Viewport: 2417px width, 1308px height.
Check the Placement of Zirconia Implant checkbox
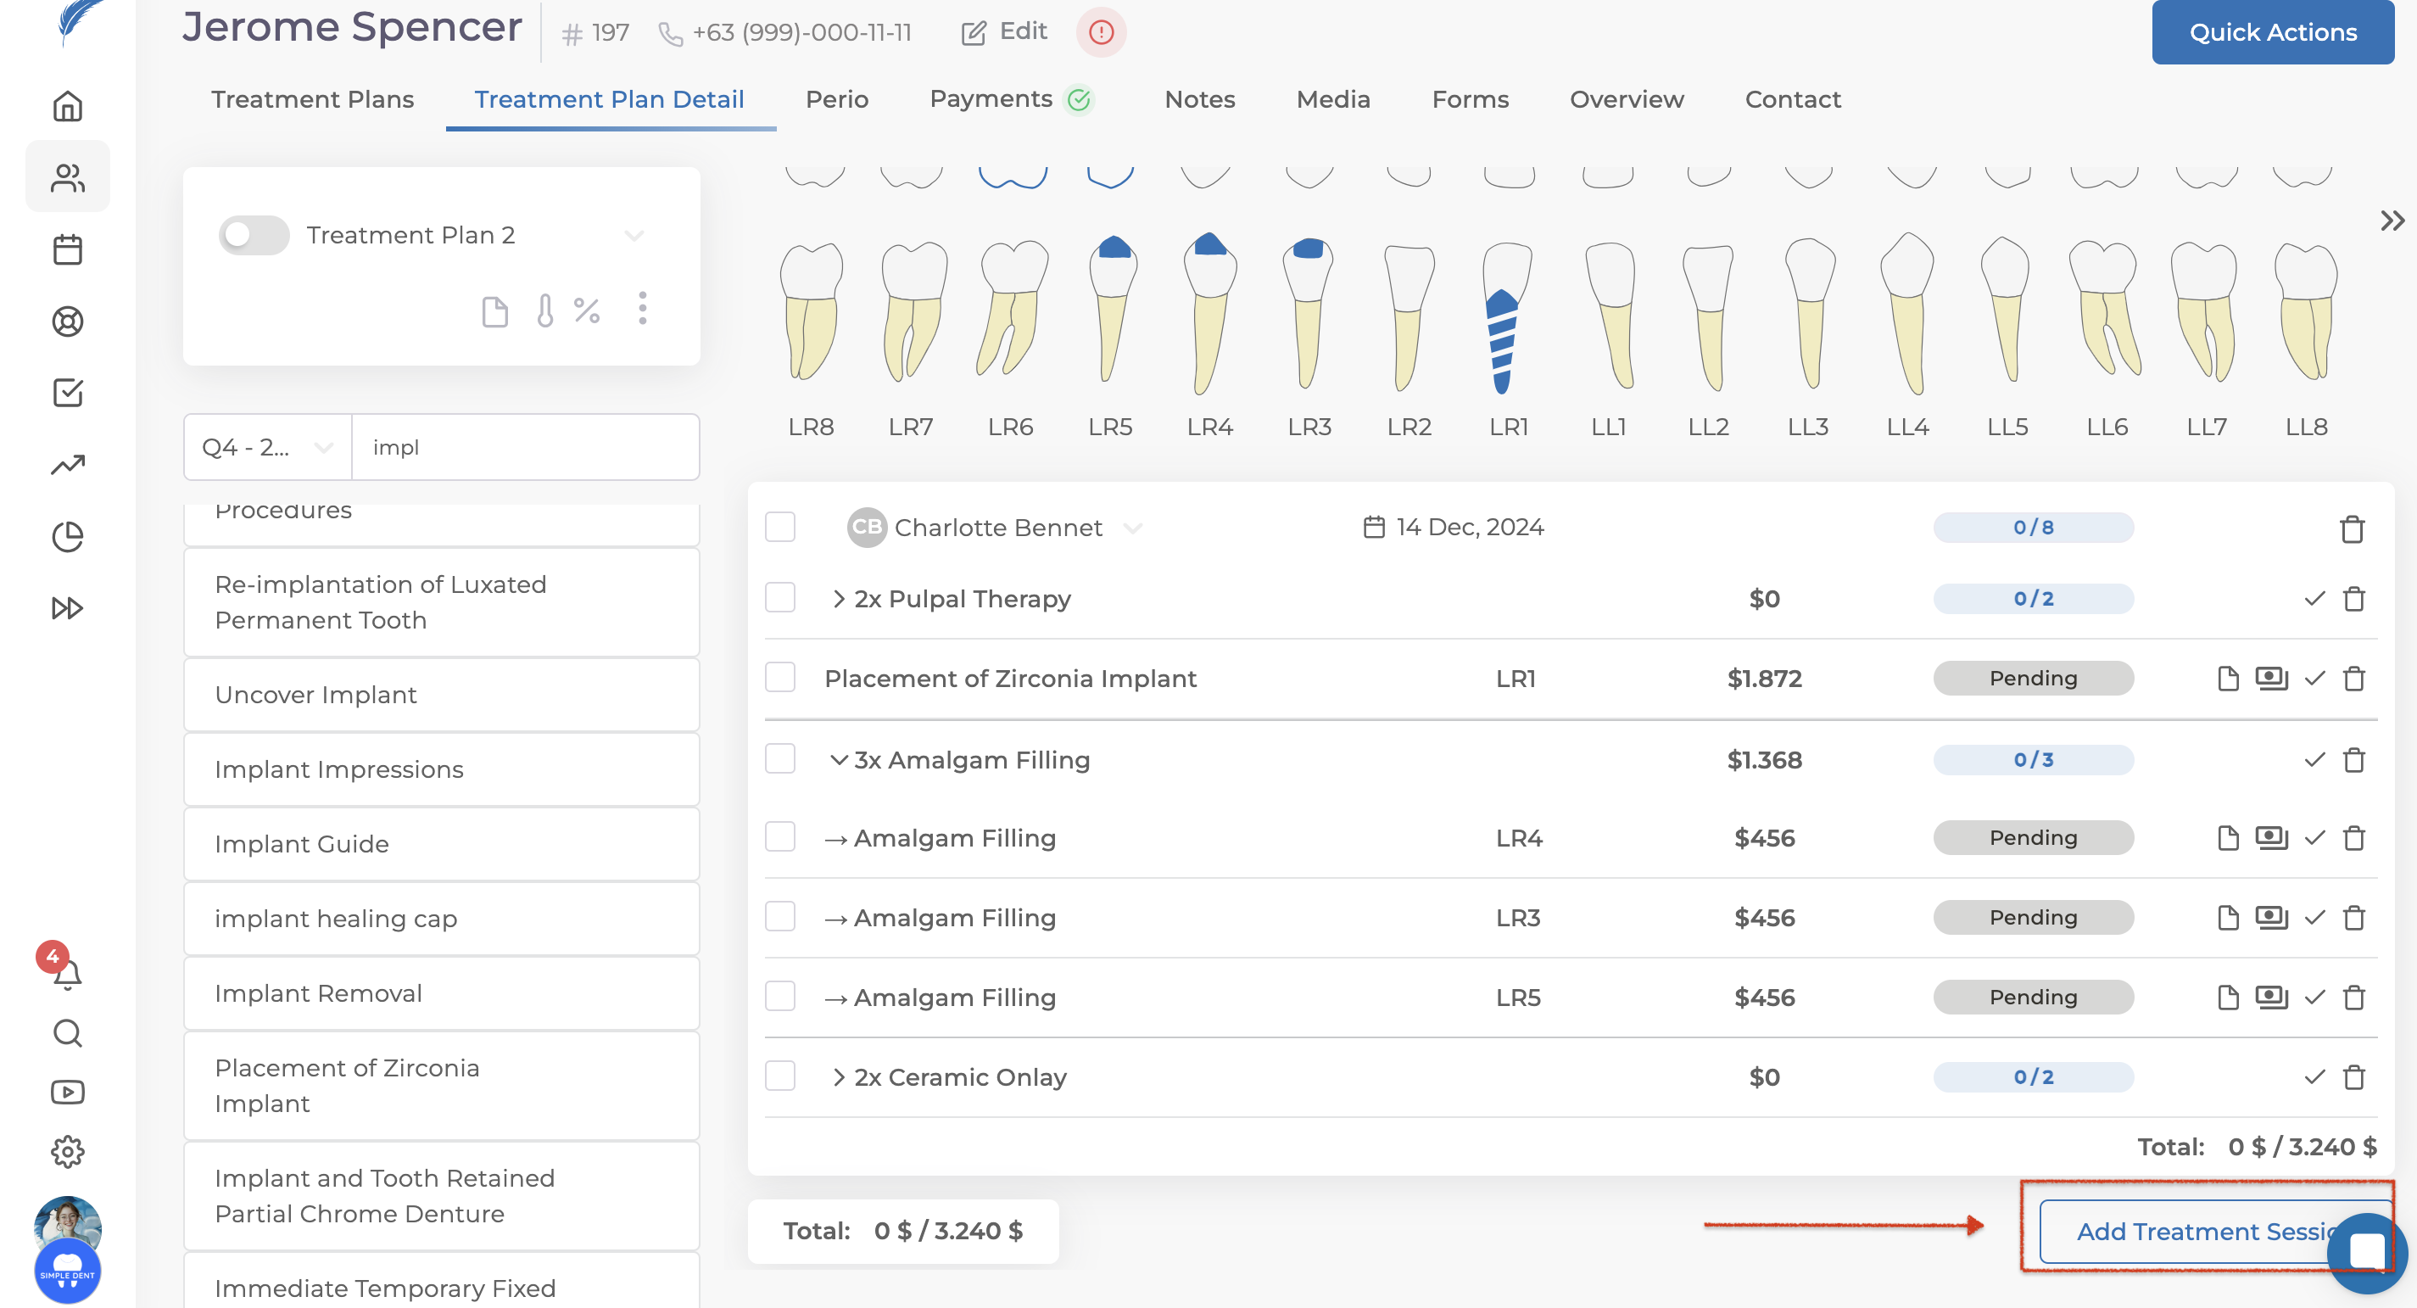[x=779, y=678]
